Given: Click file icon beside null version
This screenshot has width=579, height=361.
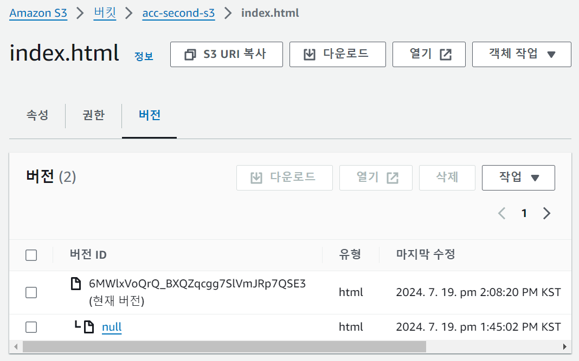Looking at the screenshot, I should (88, 327).
